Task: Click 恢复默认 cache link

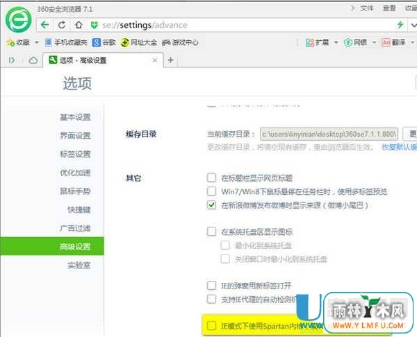Action: [x=400, y=147]
